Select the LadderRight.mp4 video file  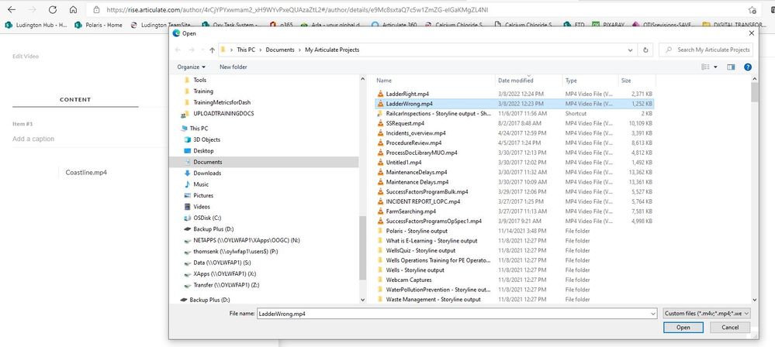pos(407,93)
